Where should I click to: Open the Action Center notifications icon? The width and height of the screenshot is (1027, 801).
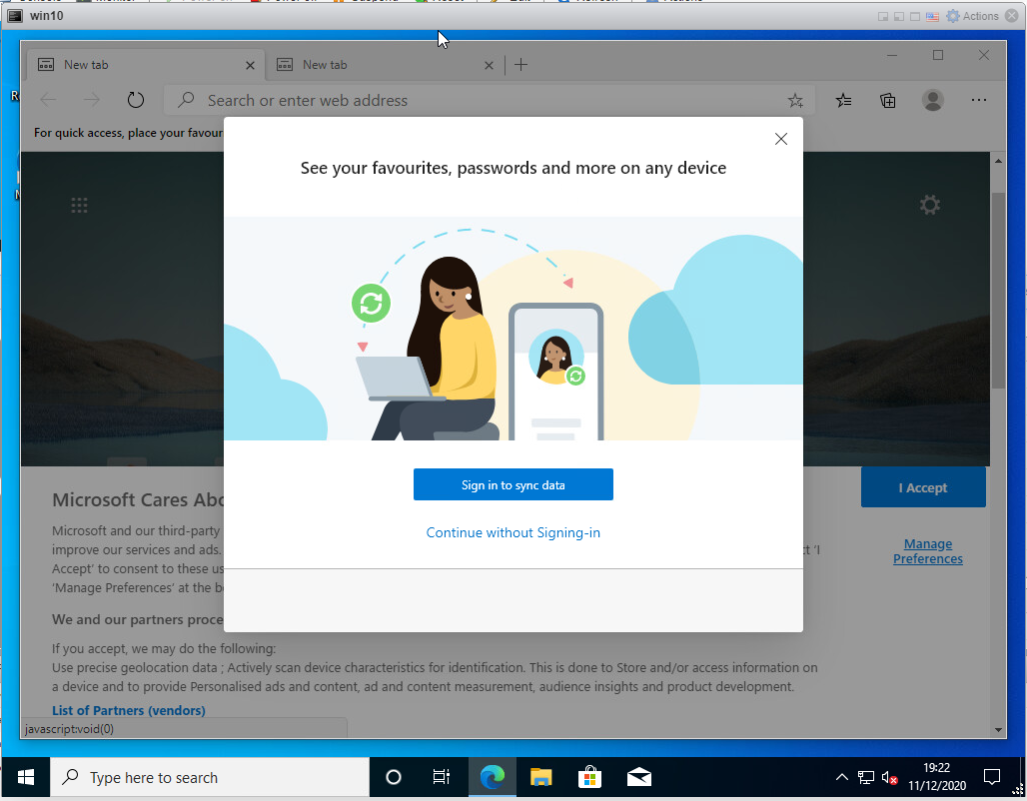click(x=992, y=777)
